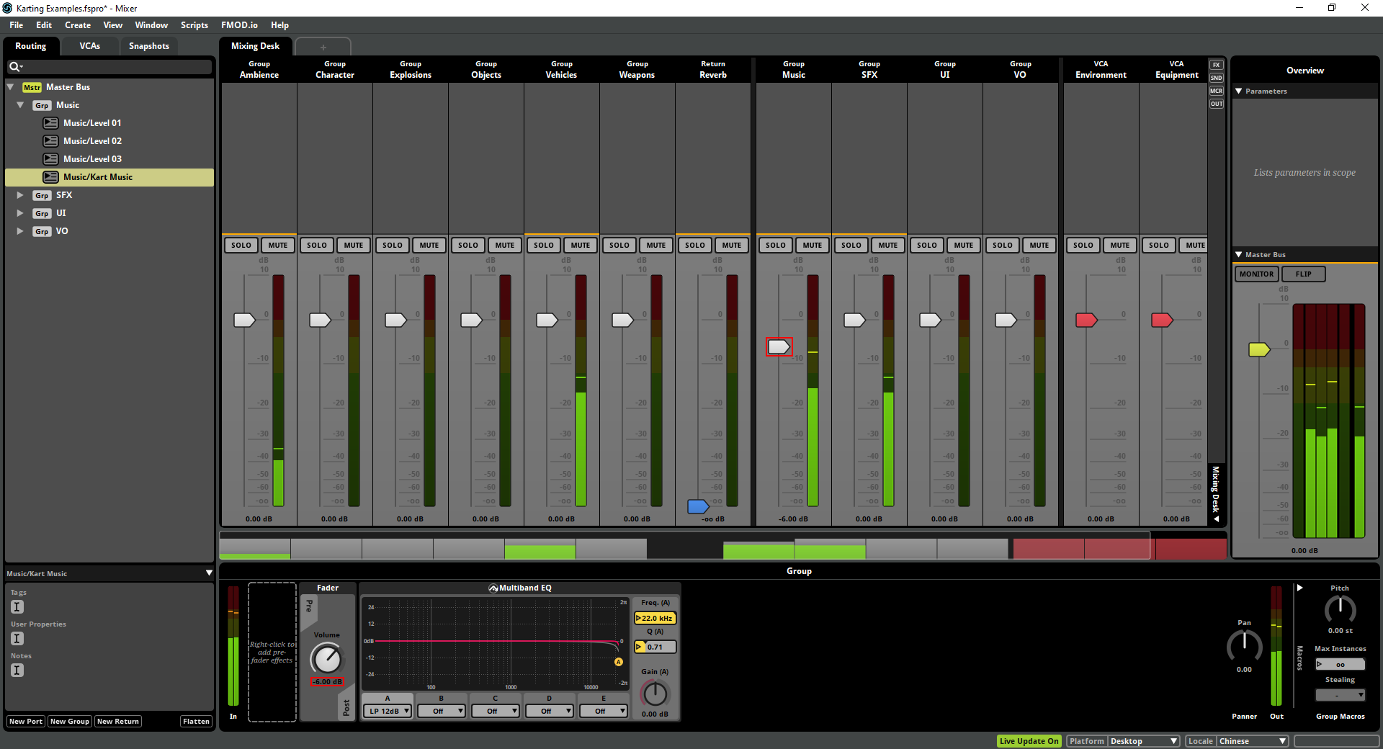The width and height of the screenshot is (1383, 749).
Task: Click the Flatten button
Action: click(x=196, y=721)
